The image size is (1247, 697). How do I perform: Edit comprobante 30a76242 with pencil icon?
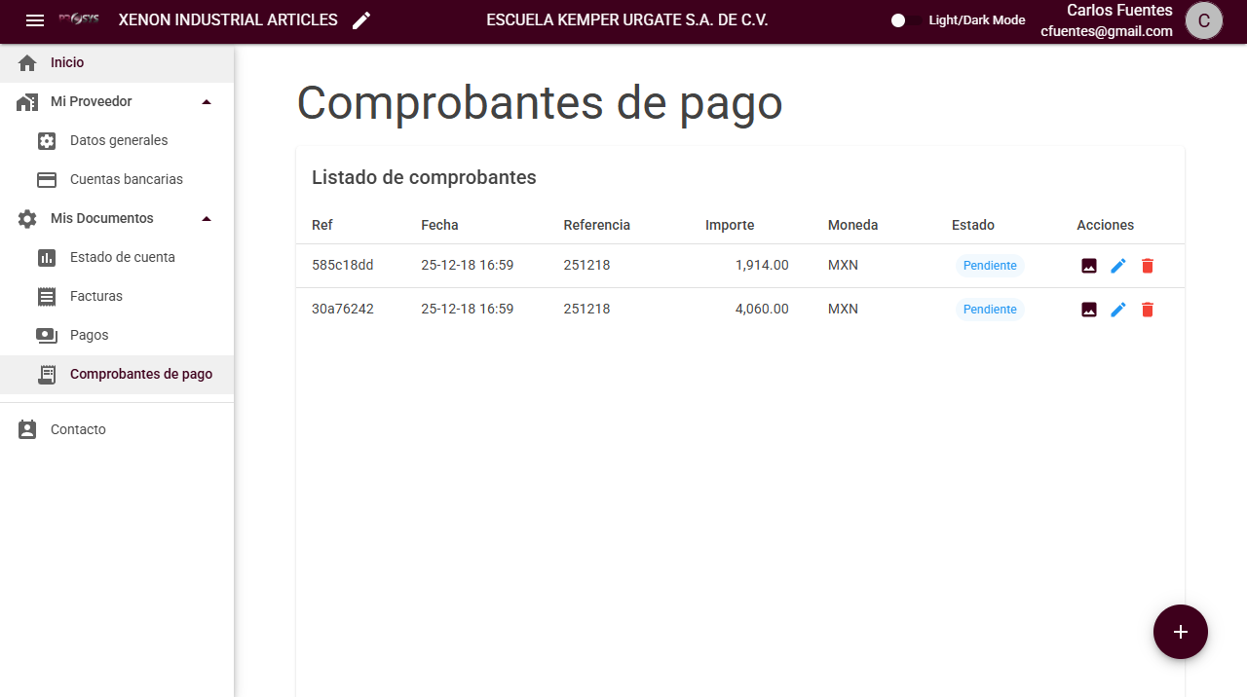pos(1118,310)
